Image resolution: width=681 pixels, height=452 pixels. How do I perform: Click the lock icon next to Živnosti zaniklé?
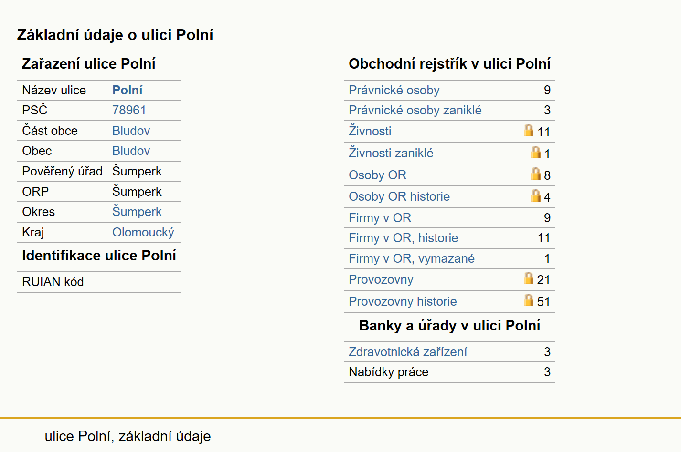pos(536,152)
